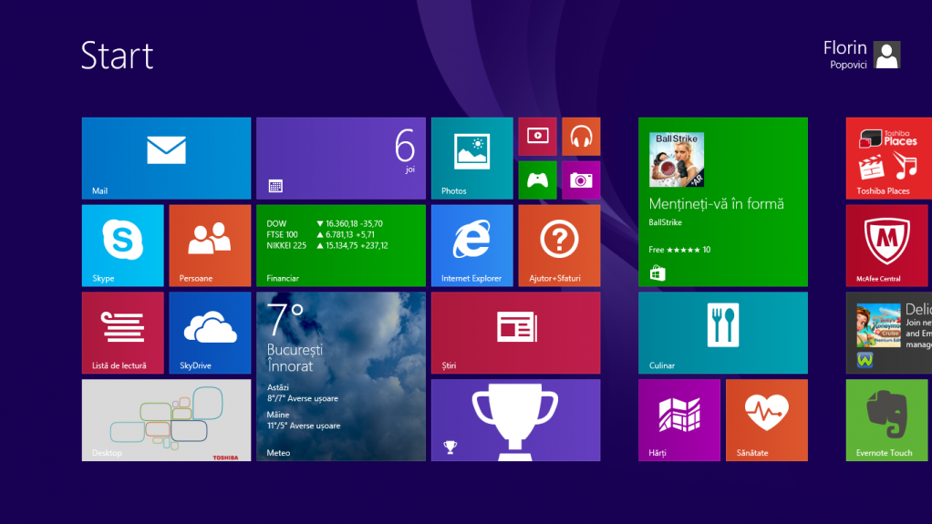Screen dimensions: 932x524
Task: Launch the Photos tile
Action: coord(472,158)
